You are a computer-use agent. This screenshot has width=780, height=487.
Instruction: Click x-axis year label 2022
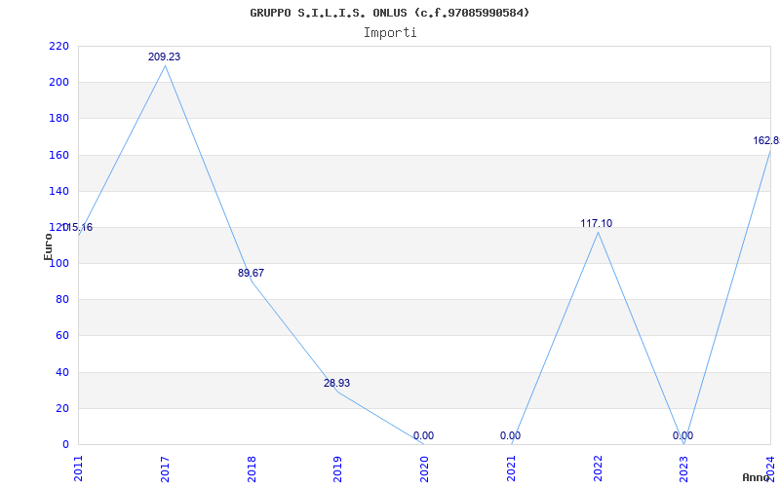pos(598,469)
